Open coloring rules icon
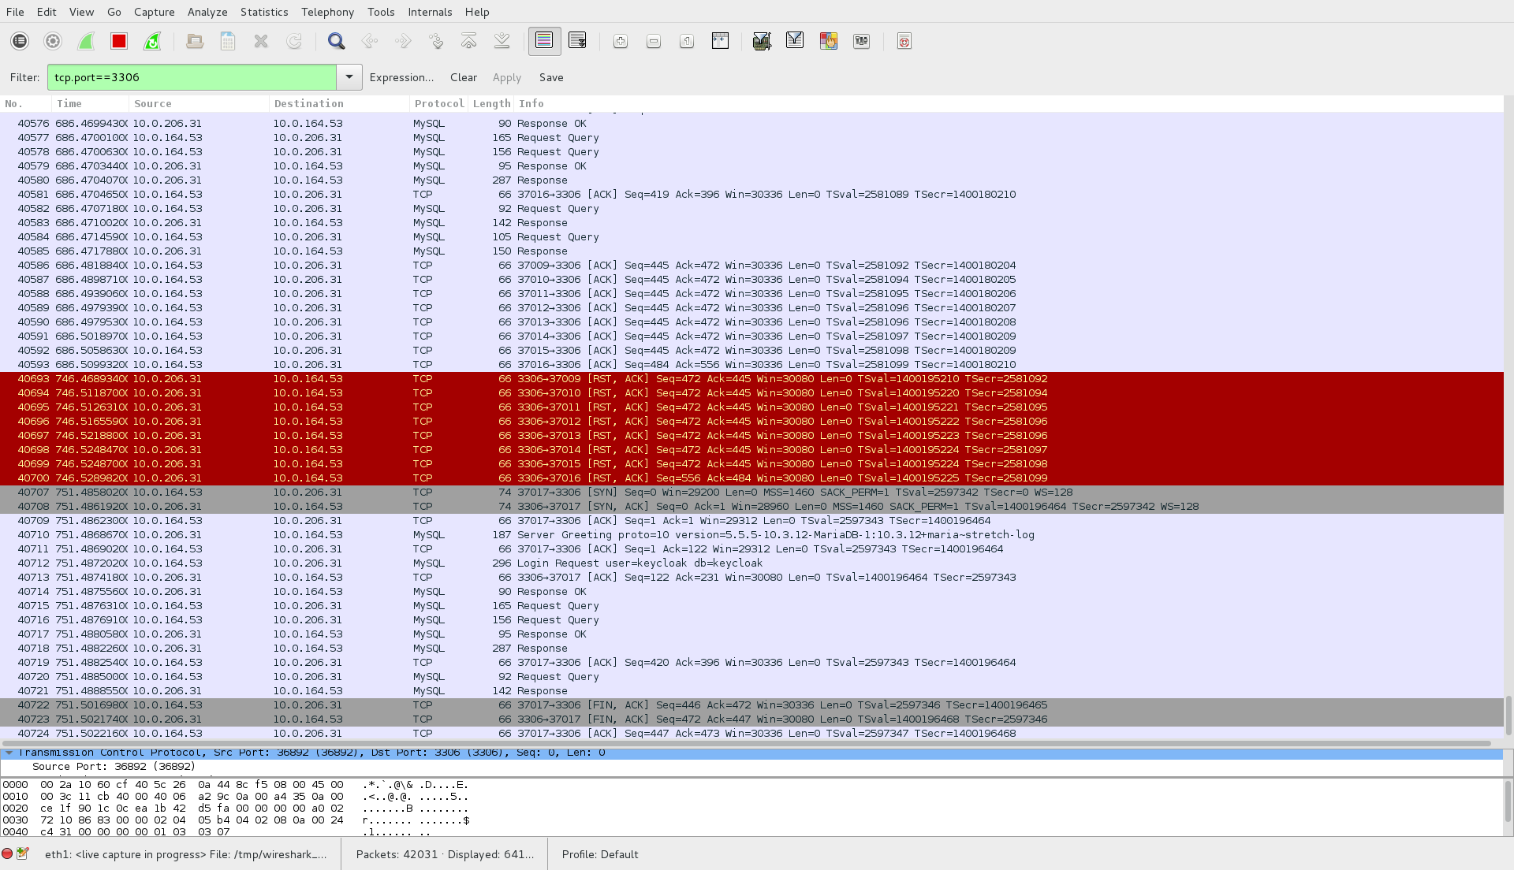1514x870 pixels. coord(828,41)
